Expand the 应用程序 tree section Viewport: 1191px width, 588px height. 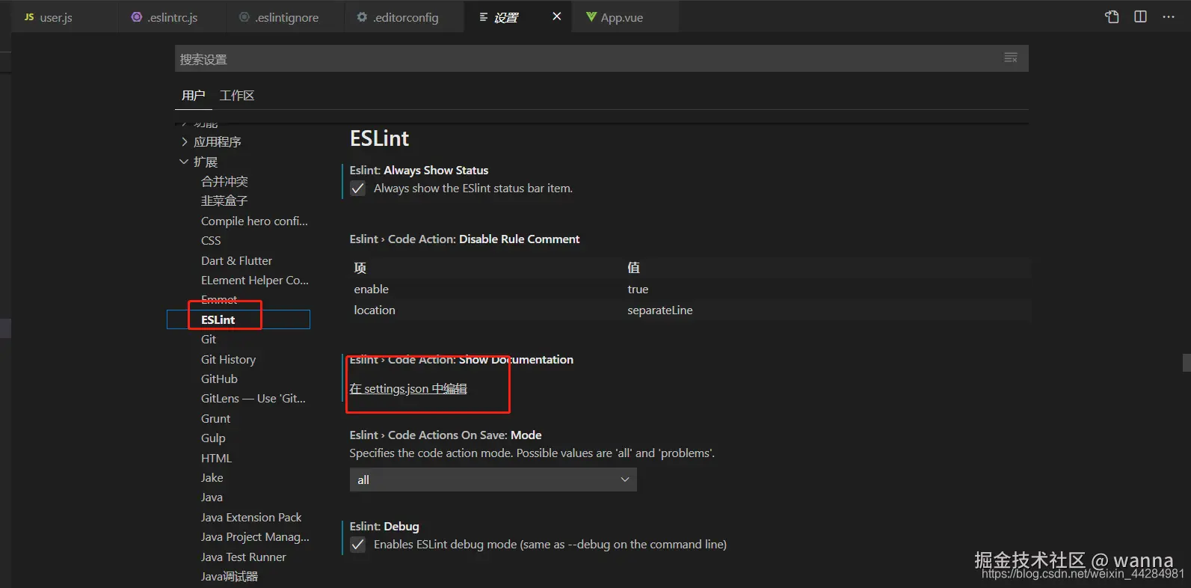pos(211,142)
